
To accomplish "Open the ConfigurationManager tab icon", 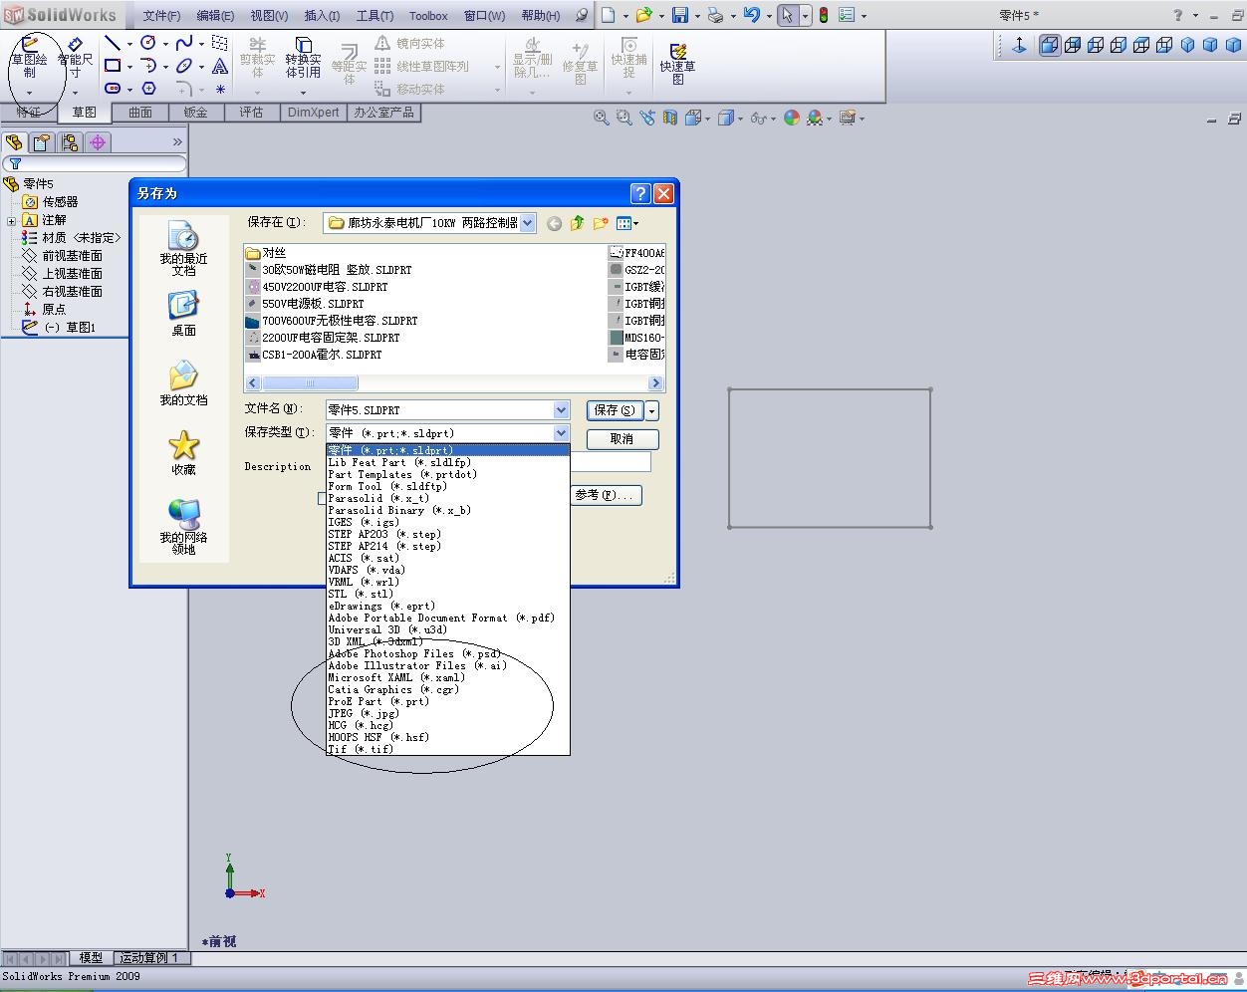I will pos(70,142).
